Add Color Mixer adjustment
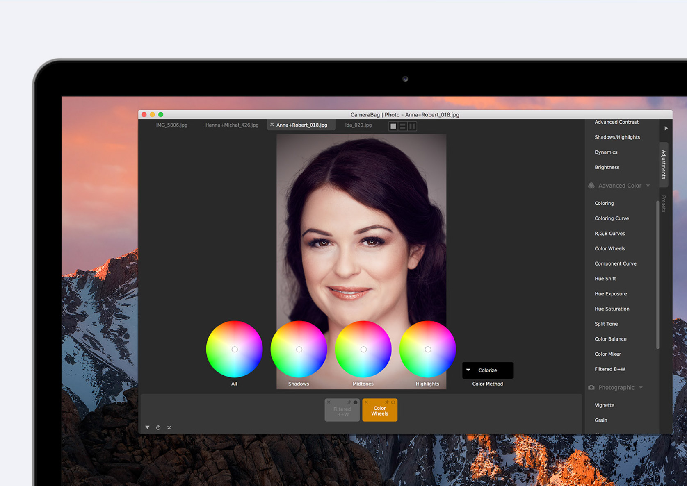Image resolution: width=687 pixels, height=486 pixels. coord(608,354)
